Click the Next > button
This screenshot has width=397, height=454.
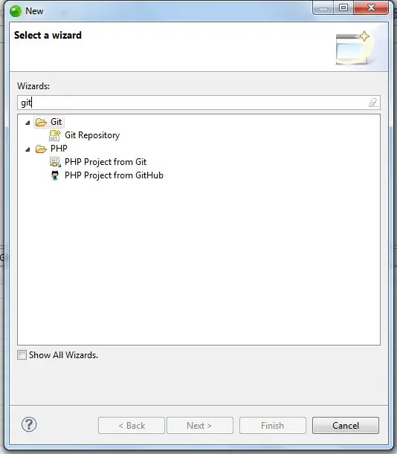[200, 425]
